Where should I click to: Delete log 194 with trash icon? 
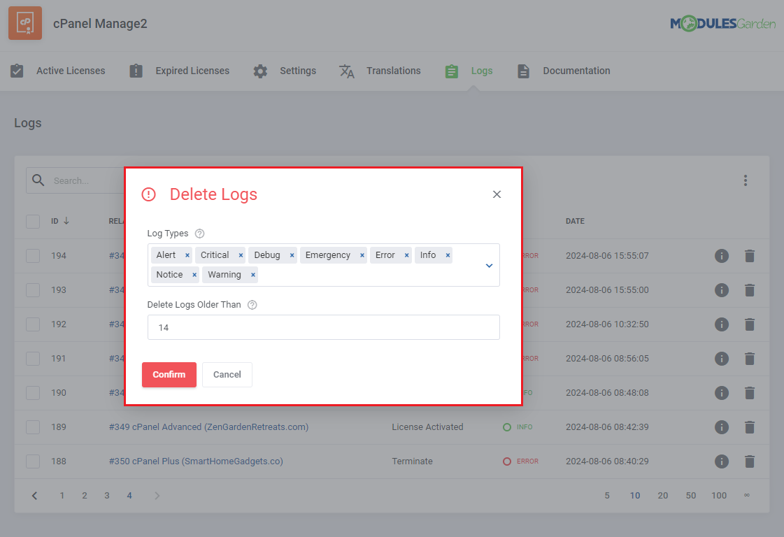click(x=750, y=256)
